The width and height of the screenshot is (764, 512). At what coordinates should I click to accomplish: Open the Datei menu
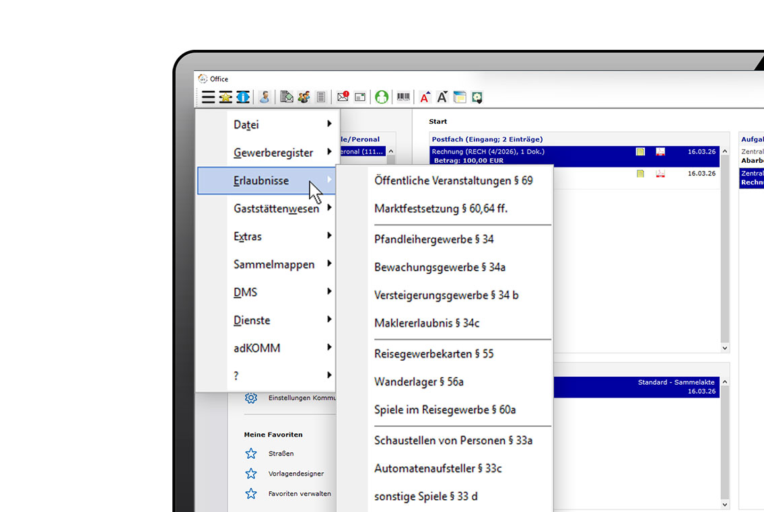(x=266, y=124)
